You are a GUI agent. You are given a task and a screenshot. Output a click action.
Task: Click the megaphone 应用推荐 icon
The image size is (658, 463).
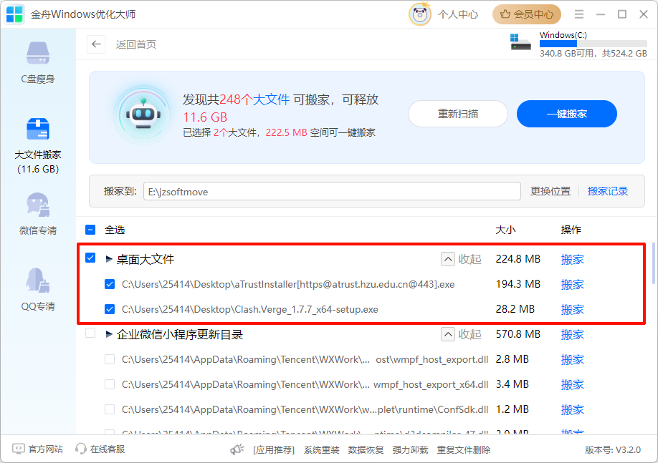(x=237, y=449)
